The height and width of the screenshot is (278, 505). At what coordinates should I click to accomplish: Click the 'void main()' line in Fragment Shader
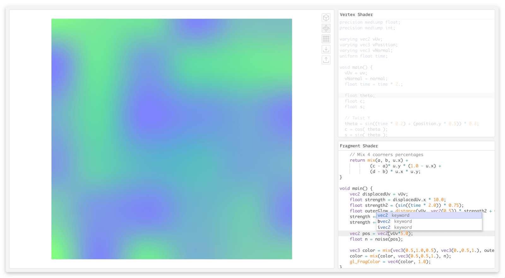tap(356, 188)
